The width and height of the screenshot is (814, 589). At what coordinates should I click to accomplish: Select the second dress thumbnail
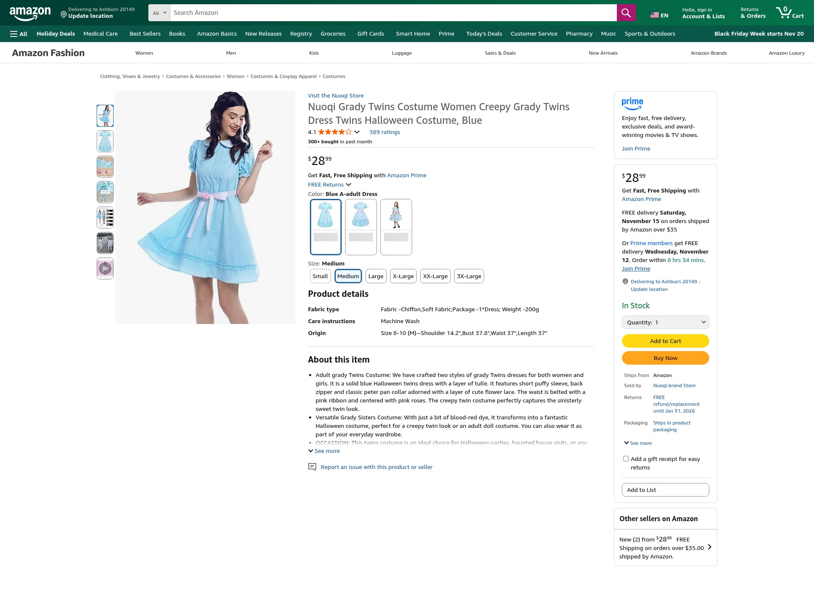[105, 141]
